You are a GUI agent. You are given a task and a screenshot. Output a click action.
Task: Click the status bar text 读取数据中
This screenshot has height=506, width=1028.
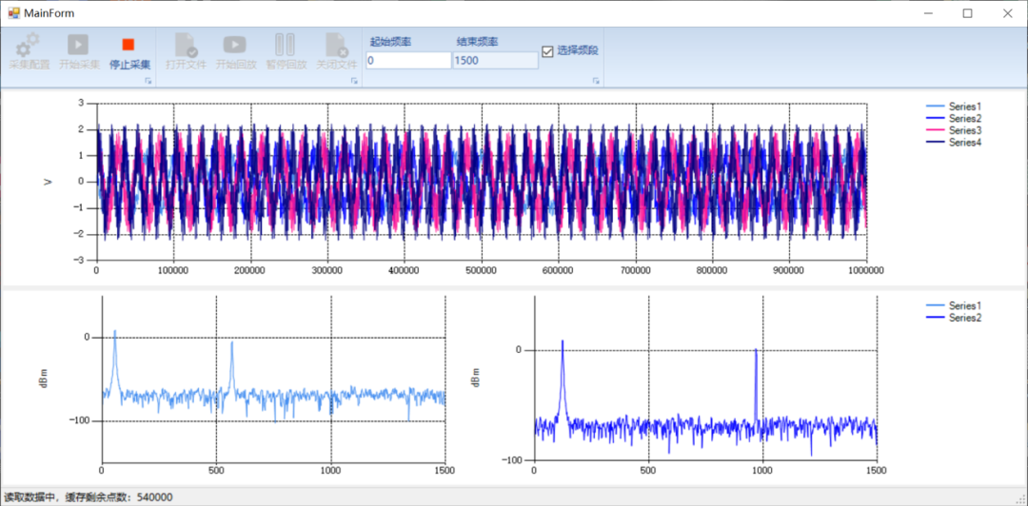click(30, 497)
